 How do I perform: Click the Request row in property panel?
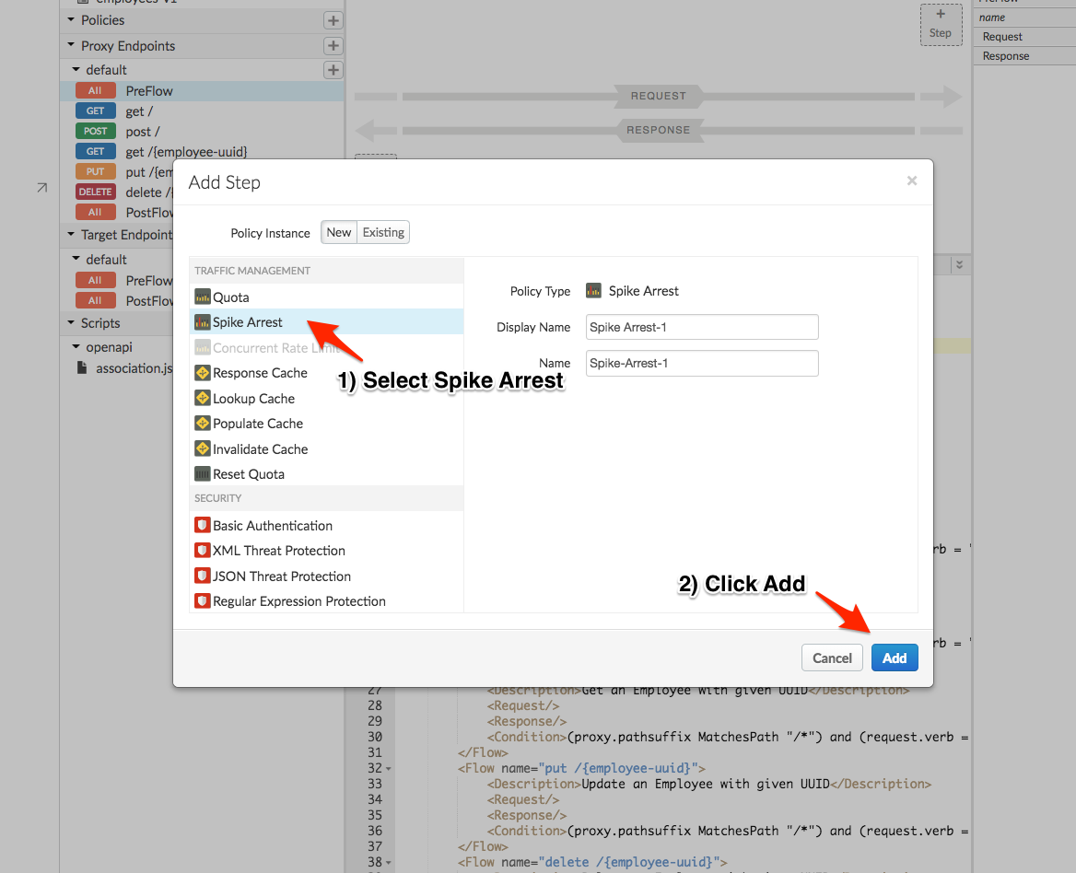coord(1024,36)
